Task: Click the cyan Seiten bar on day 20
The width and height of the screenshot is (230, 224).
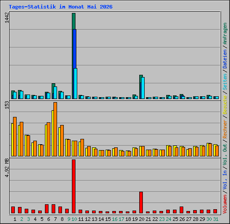Action: coord(143,88)
